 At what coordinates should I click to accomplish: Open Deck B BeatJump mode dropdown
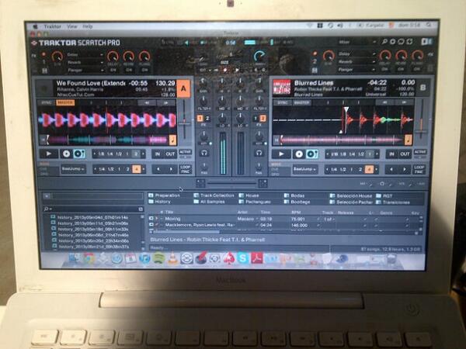(305, 169)
